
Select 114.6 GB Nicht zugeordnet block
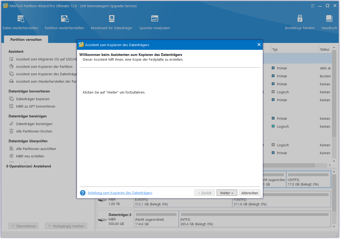click(x=156, y=219)
